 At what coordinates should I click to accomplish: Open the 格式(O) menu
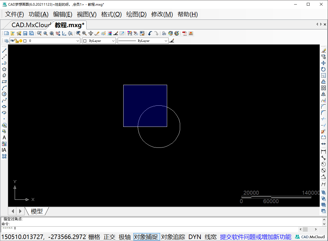coord(111,14)
